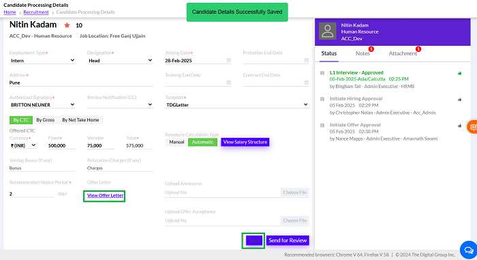Switch to By Gross salary mode

pyautogui.click(x=46, y=120)
